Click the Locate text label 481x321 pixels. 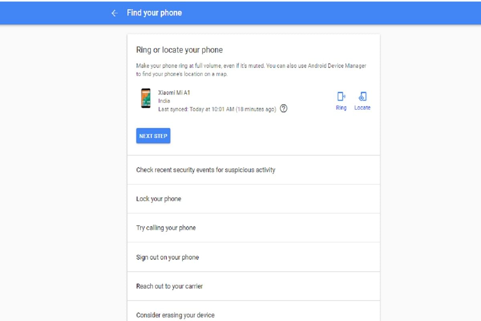click(362, 108)
